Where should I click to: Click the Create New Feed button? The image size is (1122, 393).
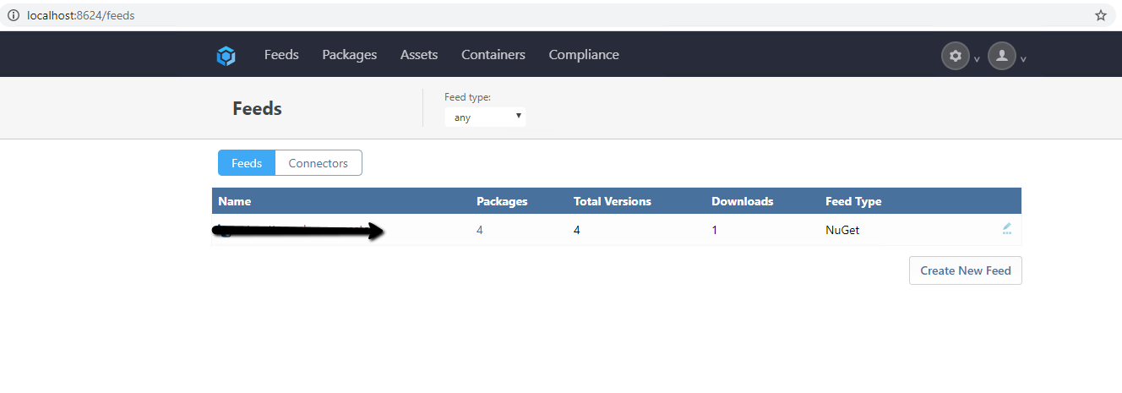click(x=965, y=270)
